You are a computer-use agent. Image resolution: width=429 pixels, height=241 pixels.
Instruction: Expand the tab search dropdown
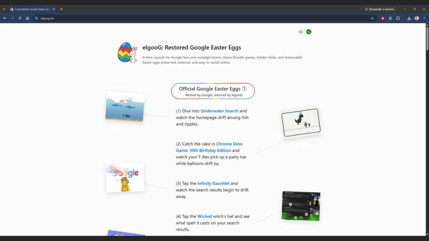[x=4, y=9]
